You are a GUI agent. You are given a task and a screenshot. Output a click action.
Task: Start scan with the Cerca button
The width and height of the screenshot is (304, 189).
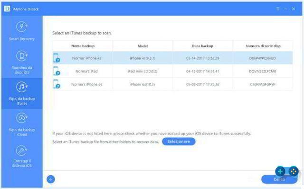click(x=279, y=180)
